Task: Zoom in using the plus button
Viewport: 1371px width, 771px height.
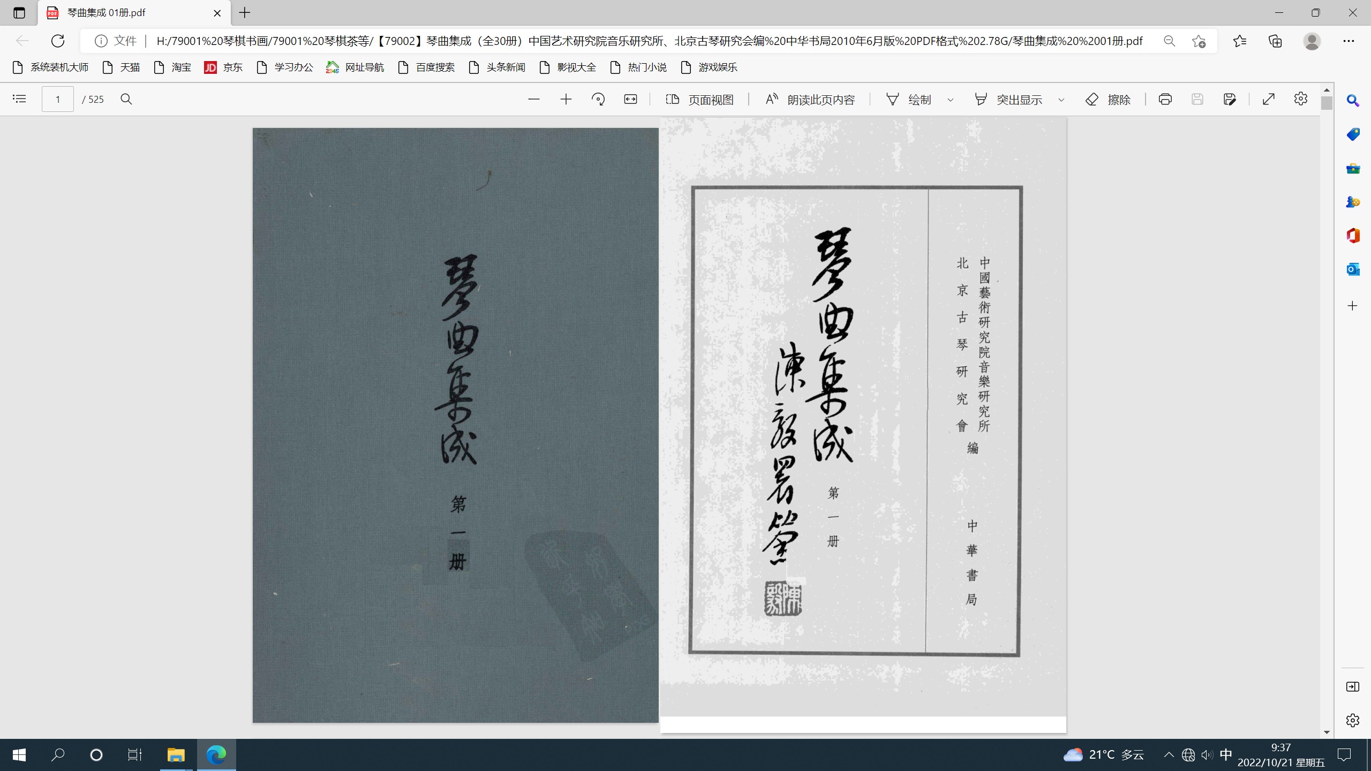Action: [x=566, y=99]
